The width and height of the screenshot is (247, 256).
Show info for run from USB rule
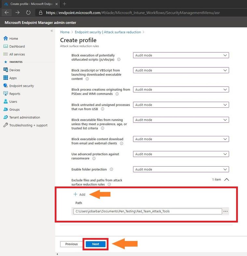point(103,109)
